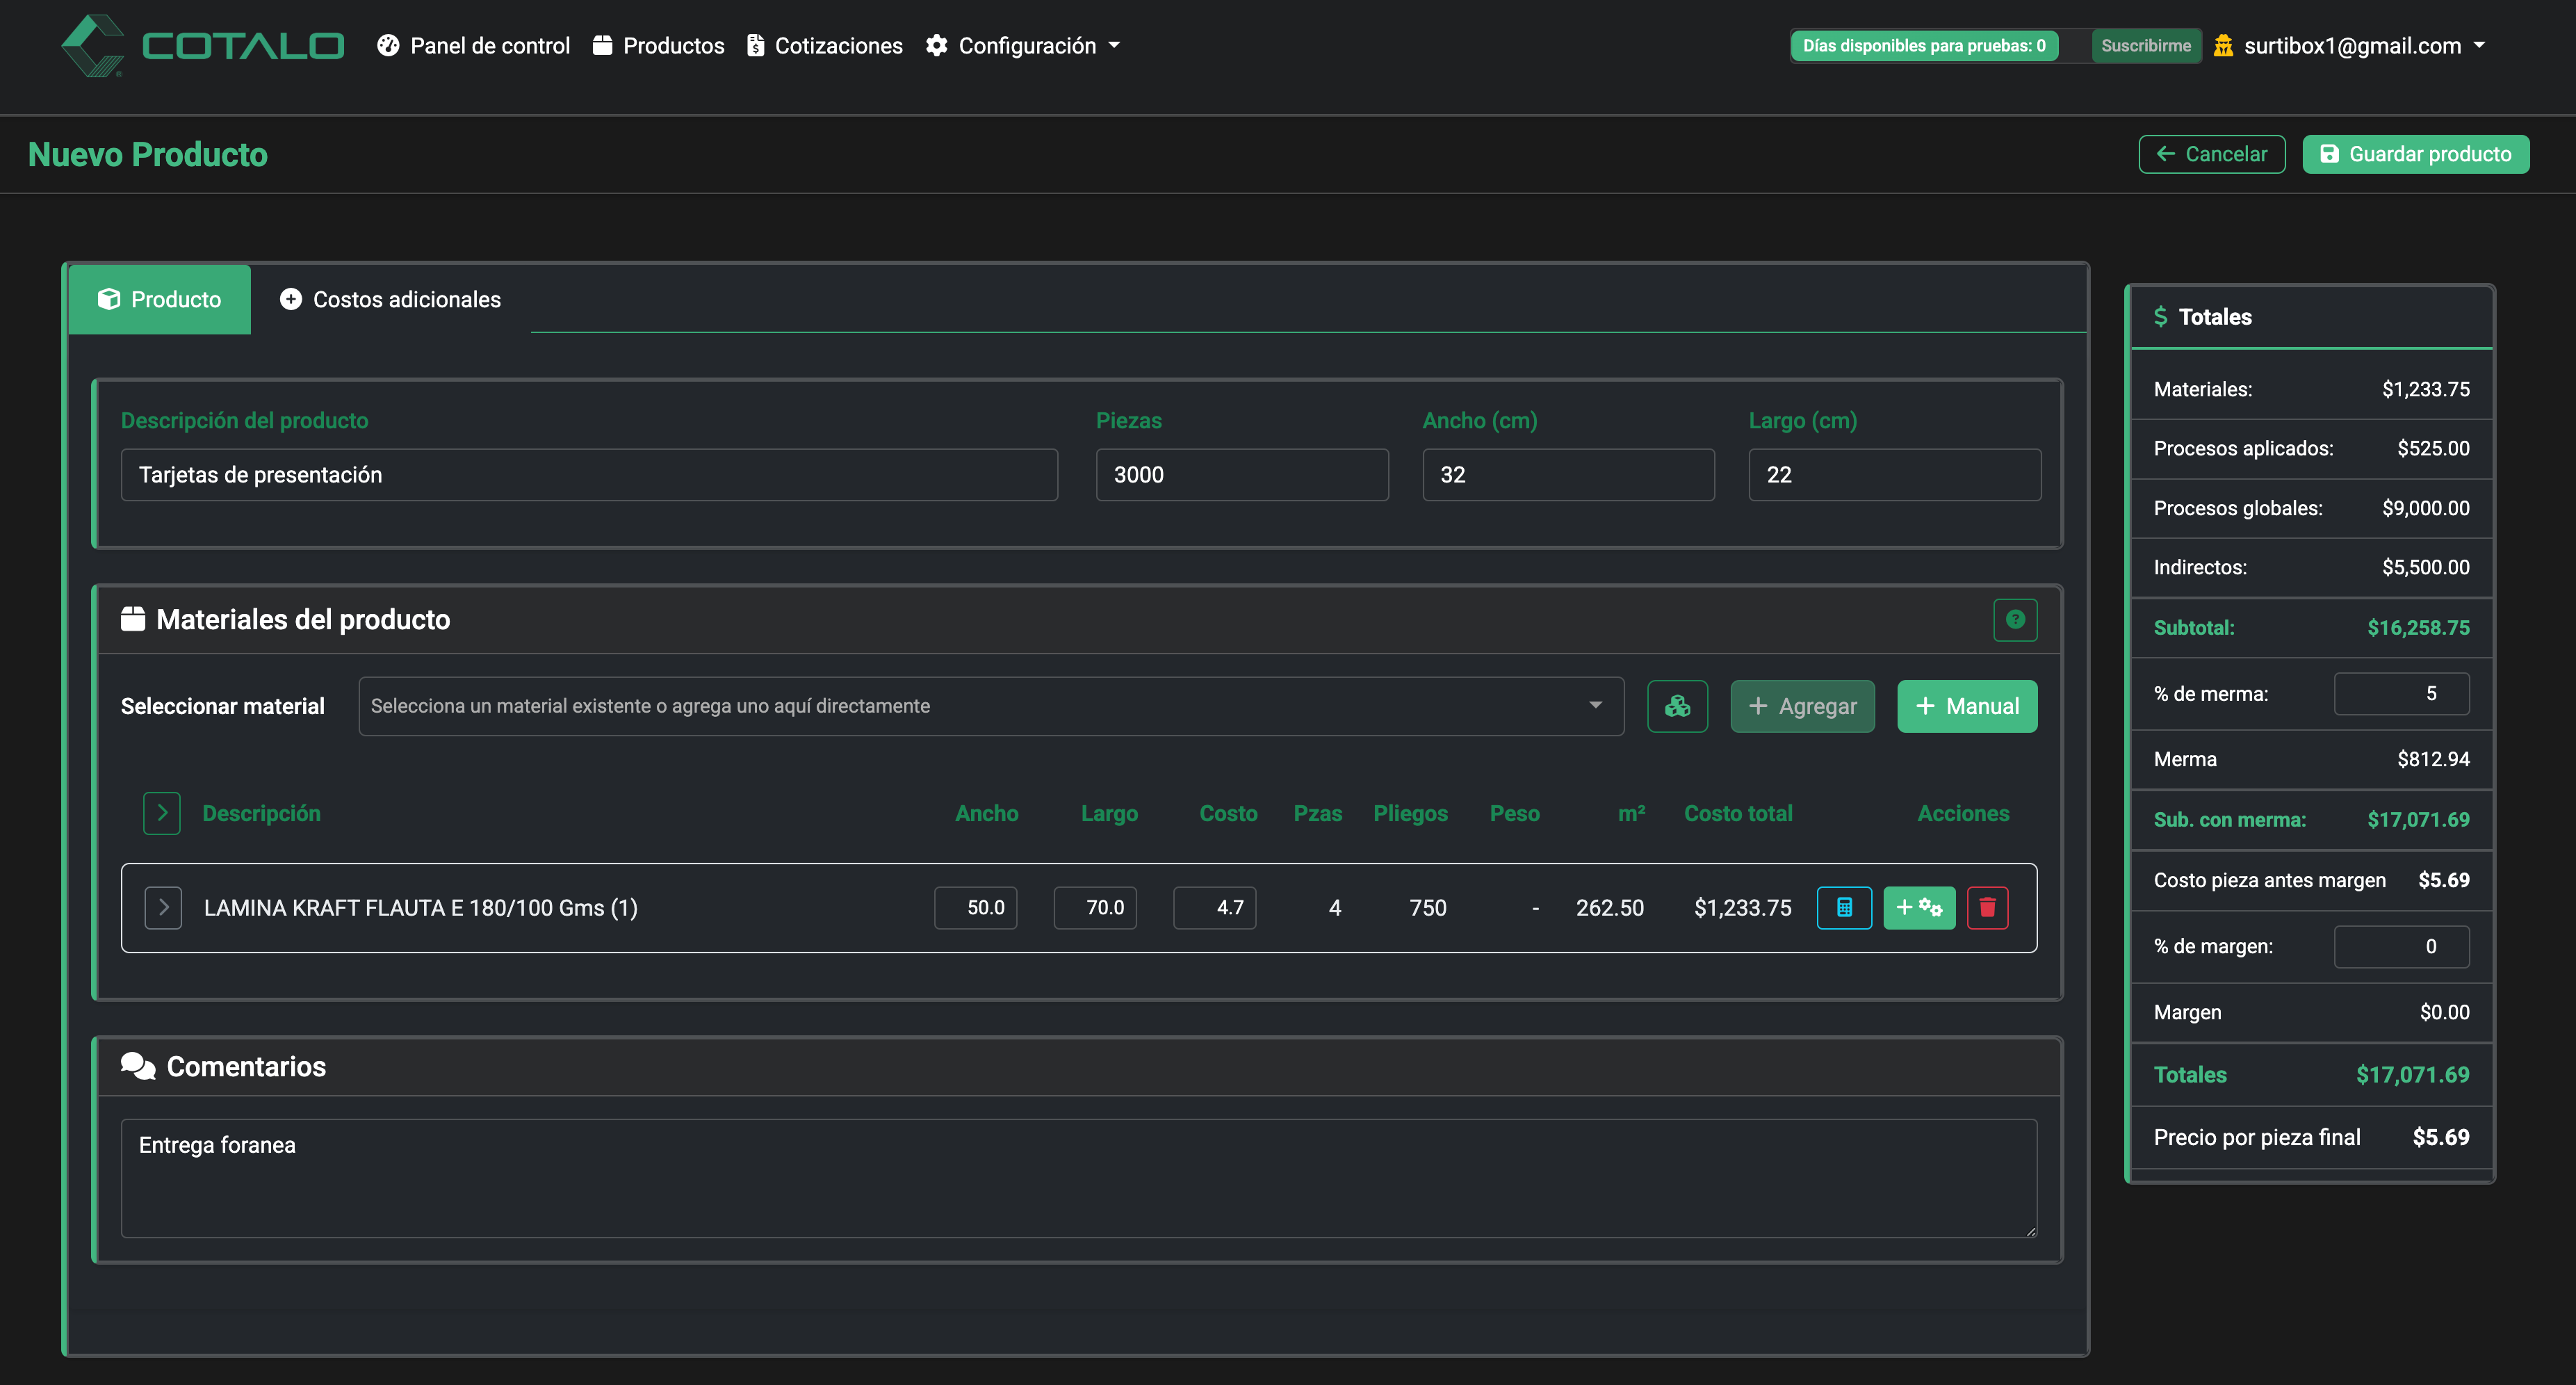This screenshot has height=1385, width=2576.
Task: Click the Procesos globales $9,000.00 value
Action: pos(2425,508)
